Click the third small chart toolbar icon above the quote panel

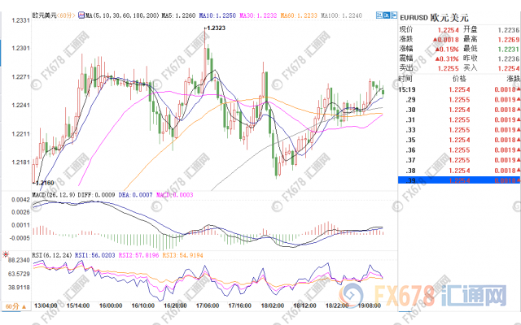pyautogui.click(x=394, y=15)
